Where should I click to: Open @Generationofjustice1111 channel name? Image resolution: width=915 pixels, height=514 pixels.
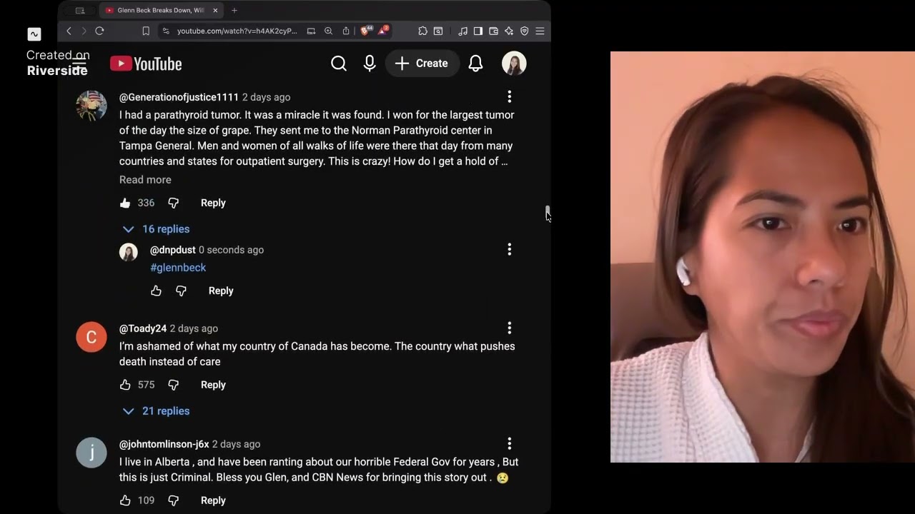click(x=179, y=97)
